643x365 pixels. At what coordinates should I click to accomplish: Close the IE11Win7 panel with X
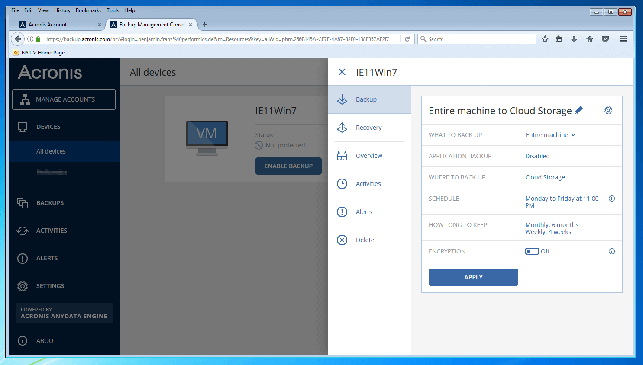pos(342,72)
